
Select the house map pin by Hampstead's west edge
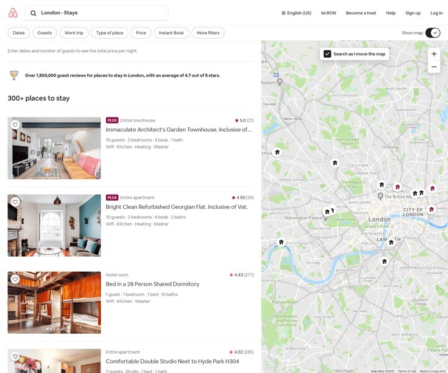[x=277, y=152]
